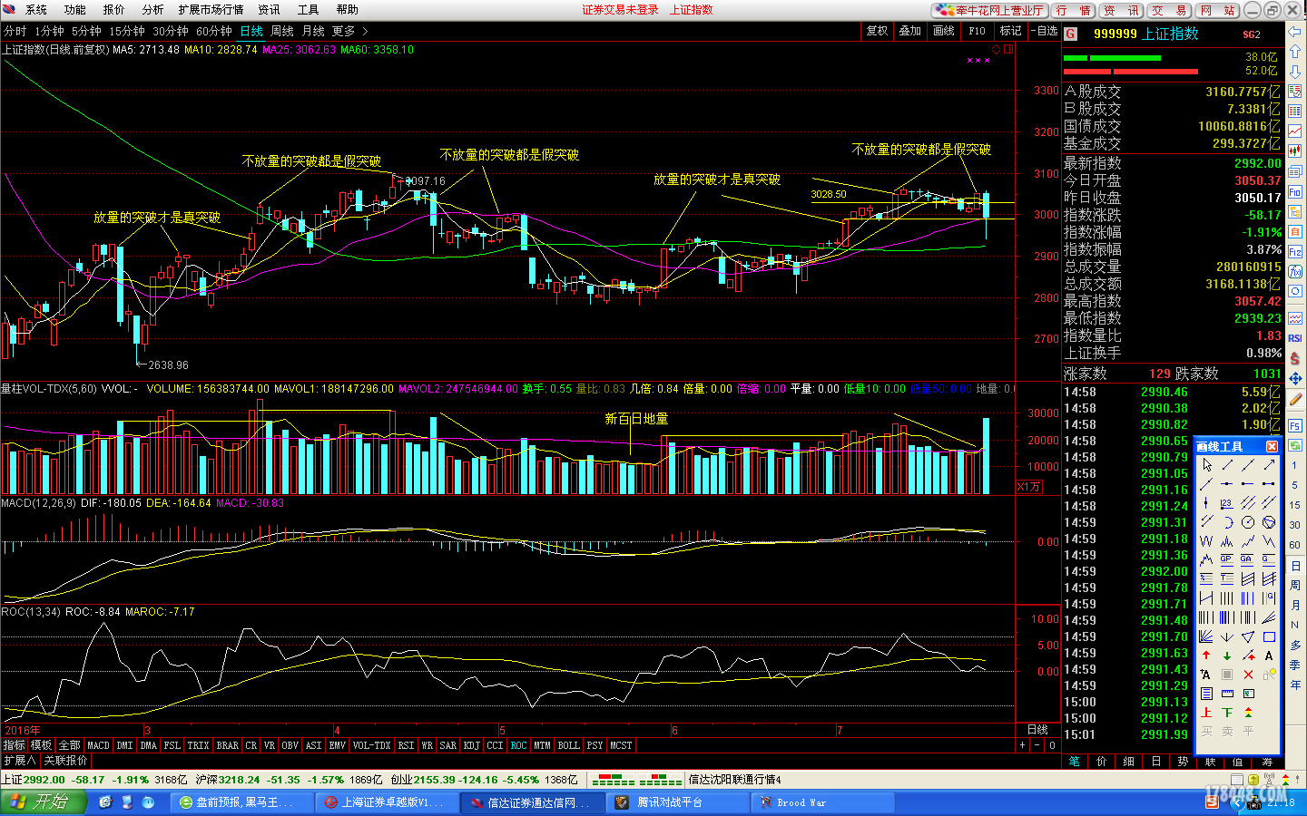This screenshot has height=816, width=1307.
Task: Open the 工具 menu
Action: point(309,10)
